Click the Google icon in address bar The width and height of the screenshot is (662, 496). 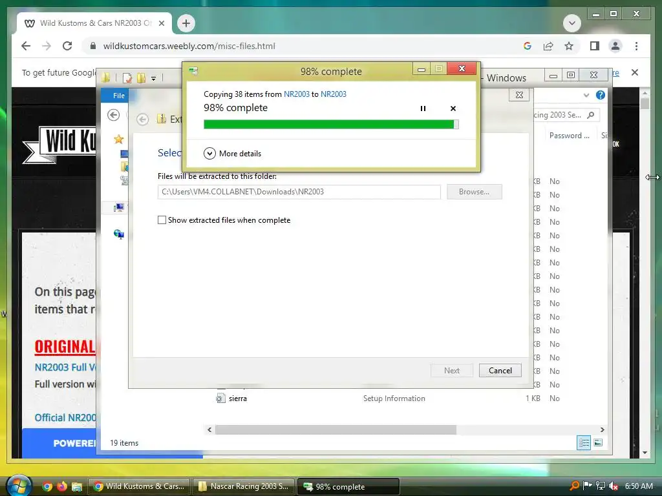(x=527, y=46)
